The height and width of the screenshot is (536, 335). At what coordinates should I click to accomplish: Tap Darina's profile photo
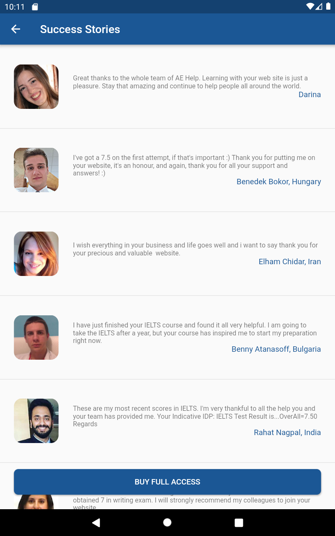pyautogui.click(x=36, y=87)
